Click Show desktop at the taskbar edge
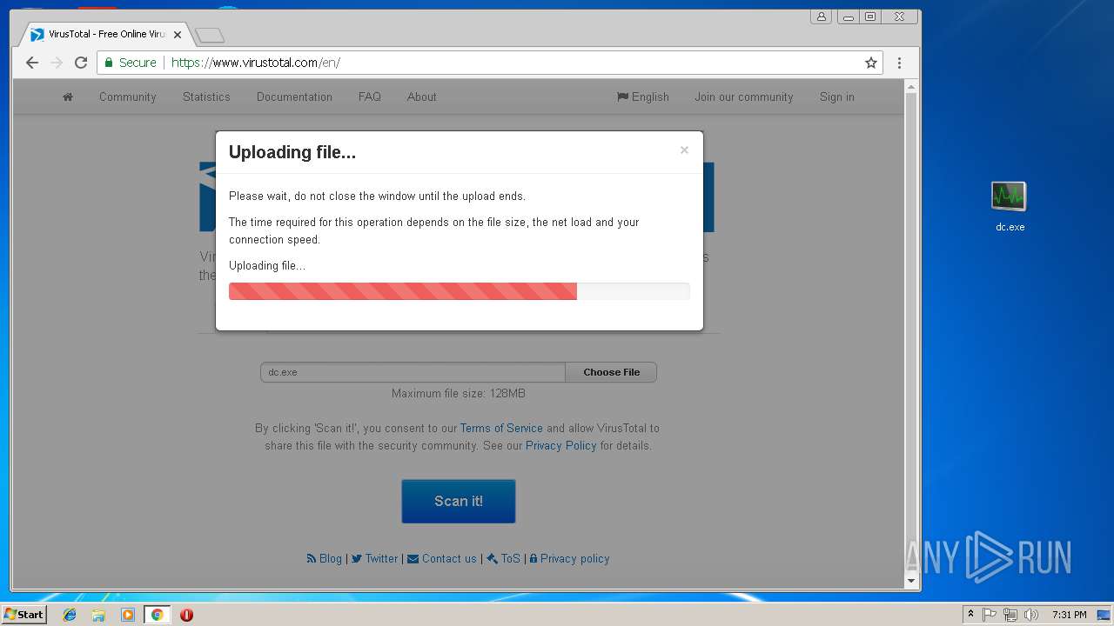1114x626 pixels. pyautogui.click(x=1104, y=615)
